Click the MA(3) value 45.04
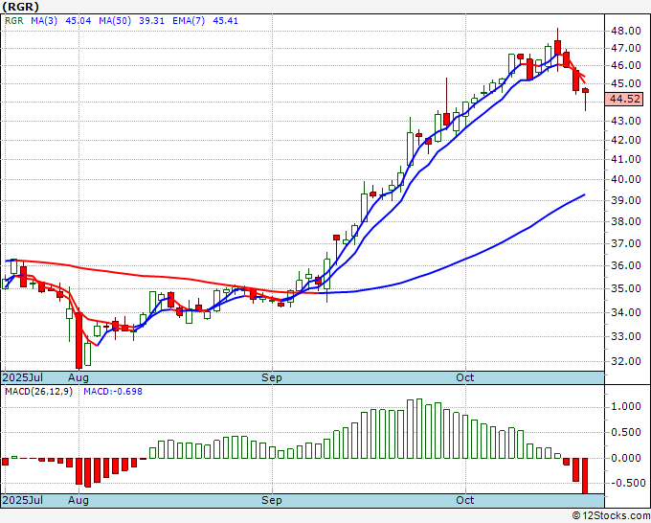 pyautogui.click(x=79, y=21)
